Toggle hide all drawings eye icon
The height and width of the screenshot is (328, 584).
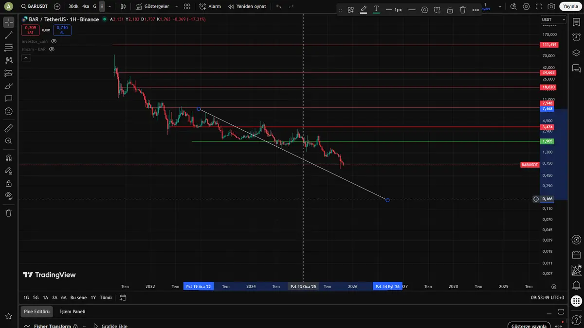8,196
